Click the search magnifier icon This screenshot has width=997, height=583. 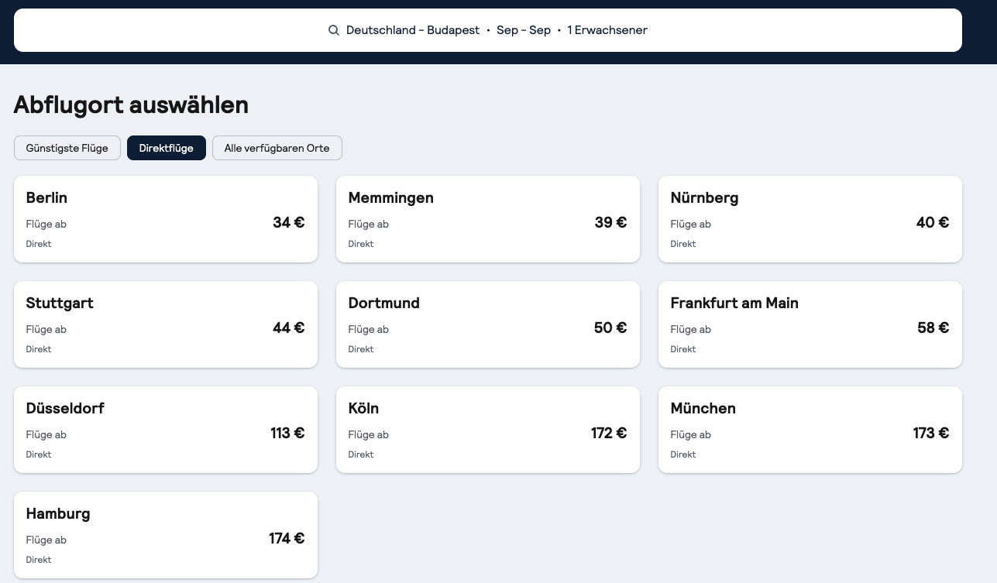point(334,30)
